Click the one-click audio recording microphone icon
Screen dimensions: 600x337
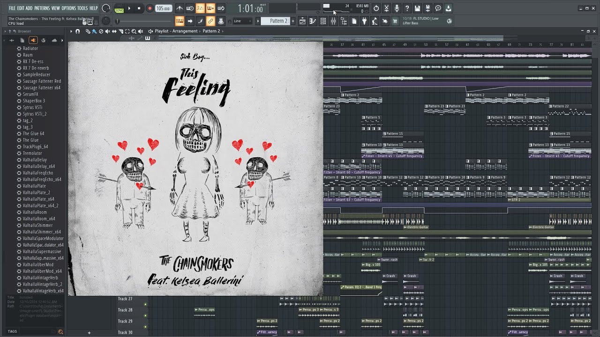(x=397, y=8)
